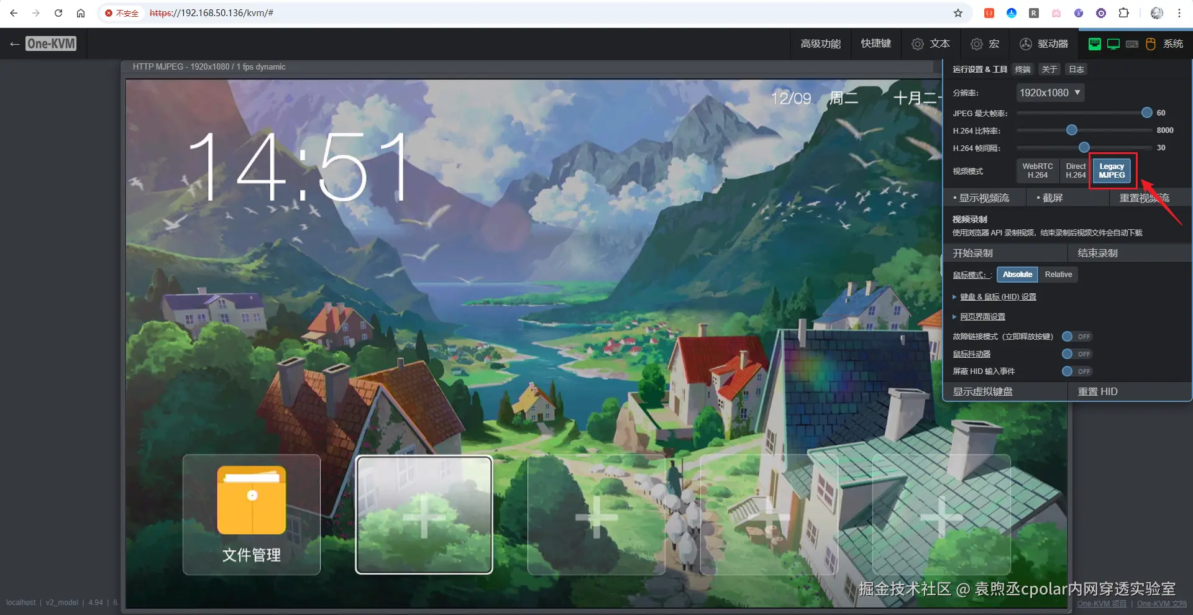Image resolution: width=1193 pixels, height=615 pixels.
Task: Open the 高级功能 menu
Action: pyautogui.click(x=820, y=44)
